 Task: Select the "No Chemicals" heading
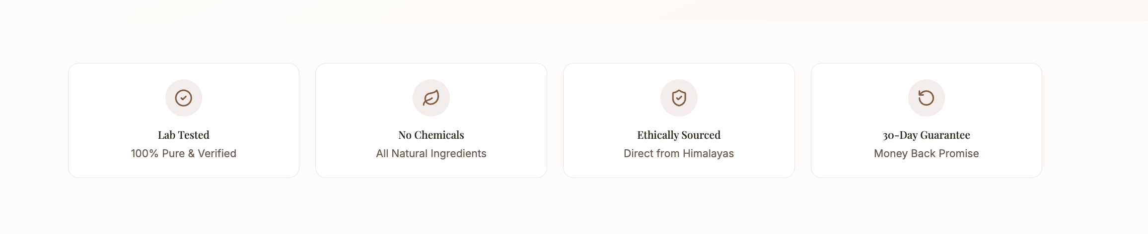(x=431, y=135)
